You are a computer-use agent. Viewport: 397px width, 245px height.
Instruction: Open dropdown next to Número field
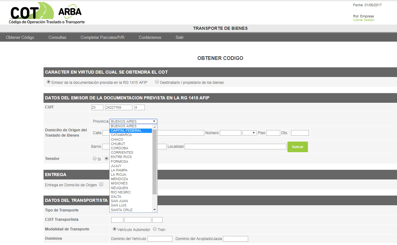point(249,133)
